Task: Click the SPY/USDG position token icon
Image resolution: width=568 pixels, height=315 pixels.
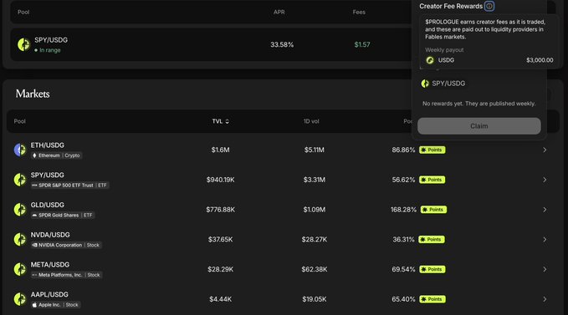Action: [24, 44]
